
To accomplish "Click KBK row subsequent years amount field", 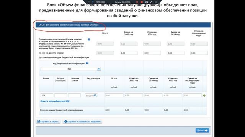I will 192,96.
